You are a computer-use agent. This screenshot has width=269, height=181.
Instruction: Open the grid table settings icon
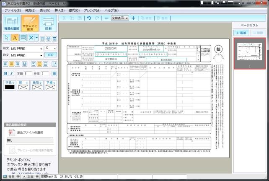(54, 74)
